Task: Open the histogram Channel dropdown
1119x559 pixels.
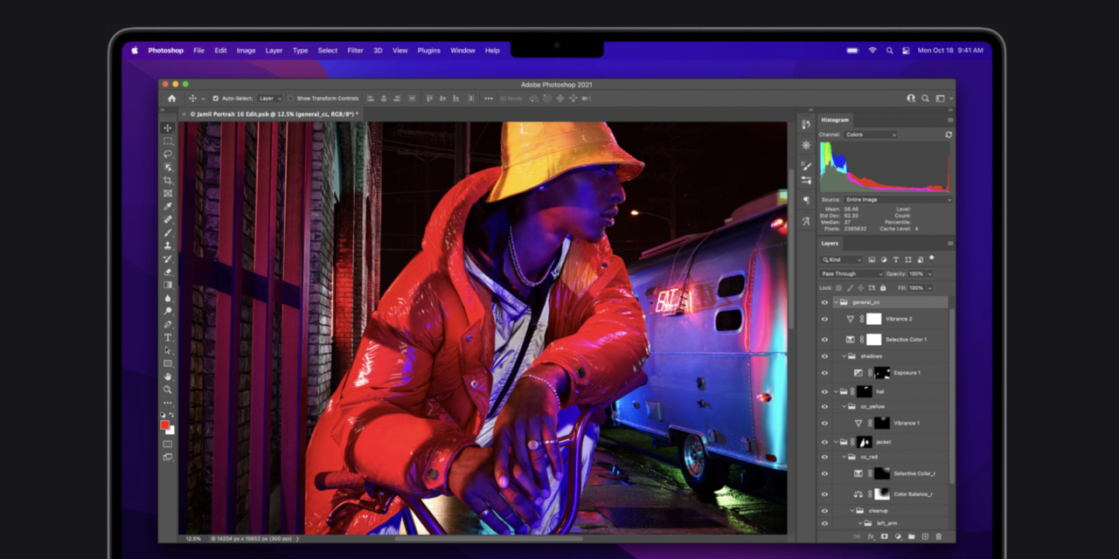Action: click(x=870, y=135)
